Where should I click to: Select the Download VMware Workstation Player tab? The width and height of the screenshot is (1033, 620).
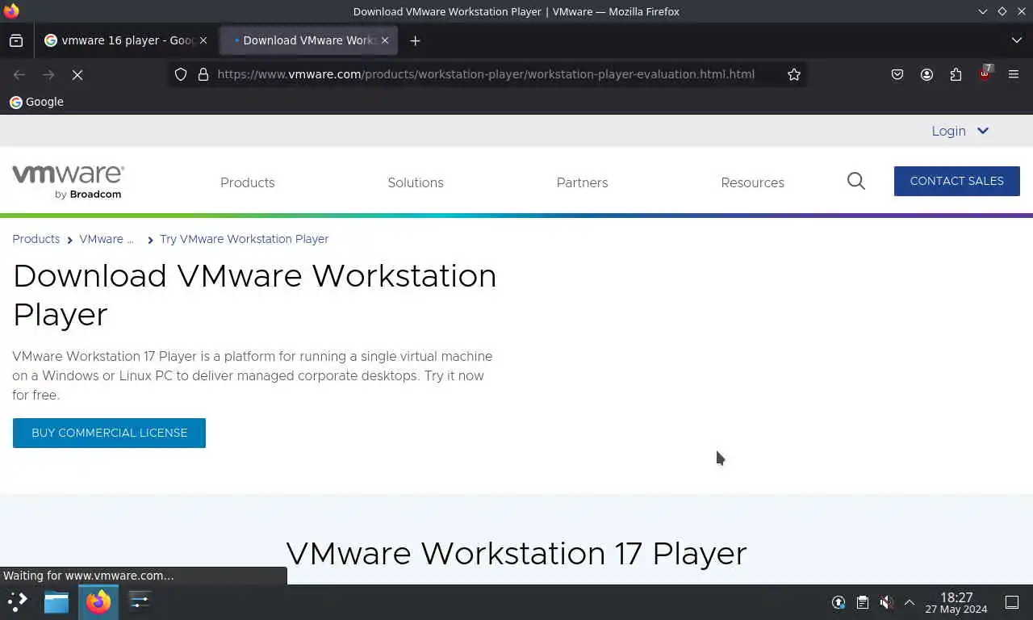(308, 40)
